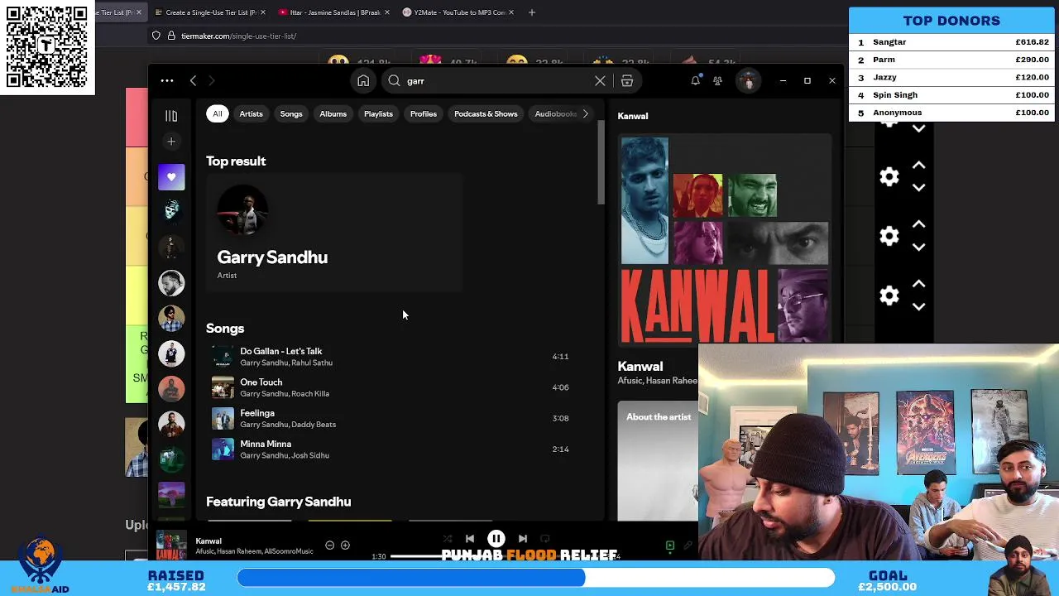Filter results by Playlists
The height and width of the screenshot is (596, 1059).
378,114
